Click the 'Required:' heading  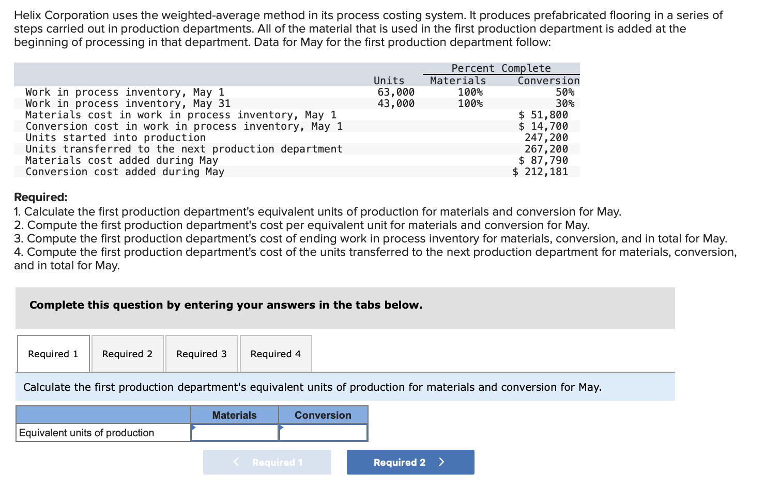41,197
